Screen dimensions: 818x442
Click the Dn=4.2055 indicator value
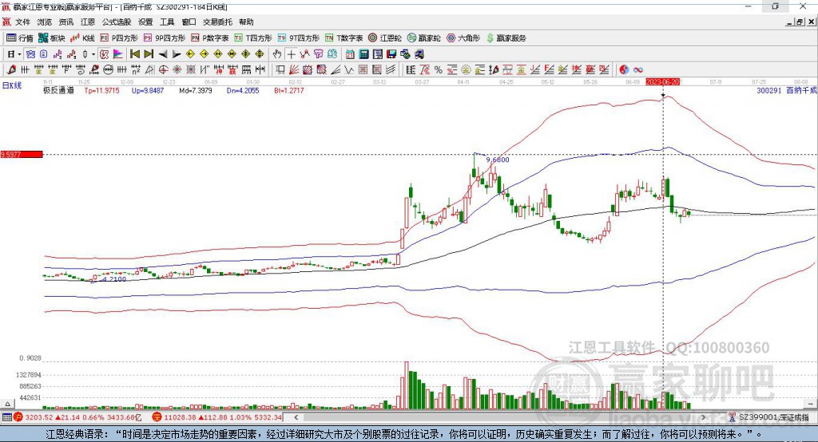tap(243, 90)
